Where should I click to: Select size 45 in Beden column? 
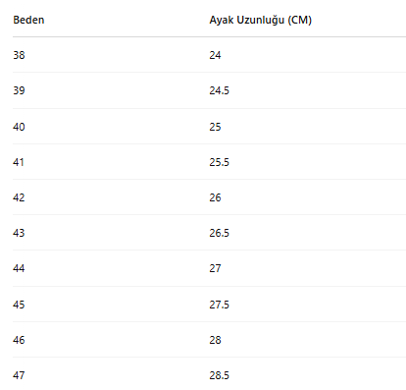coord(19,305)
